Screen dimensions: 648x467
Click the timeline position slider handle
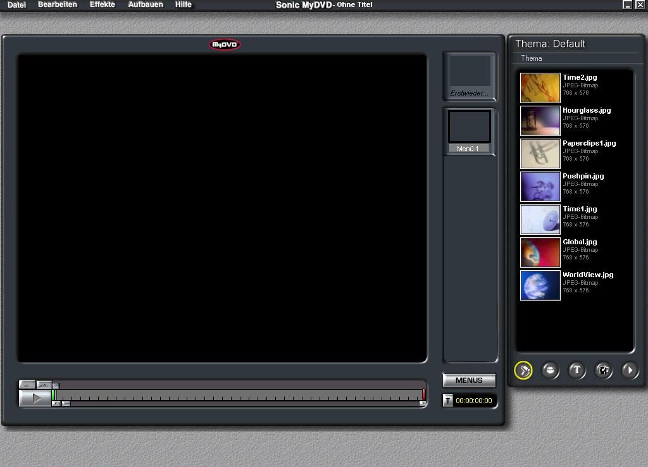click(56, 385)
